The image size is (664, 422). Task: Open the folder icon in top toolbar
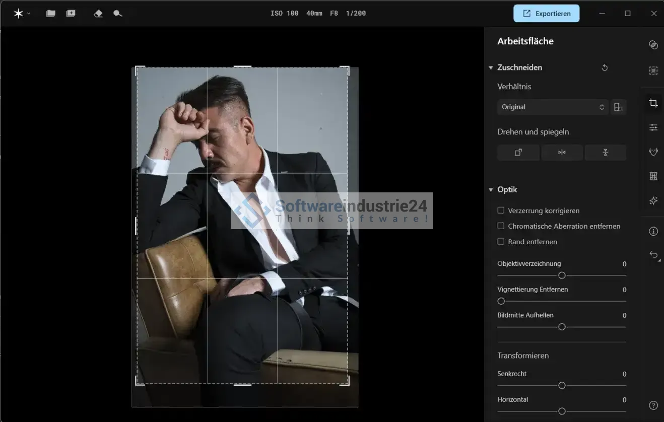(x=50, y=14)
